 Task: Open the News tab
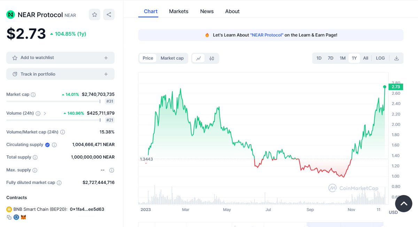coord(207,11)
